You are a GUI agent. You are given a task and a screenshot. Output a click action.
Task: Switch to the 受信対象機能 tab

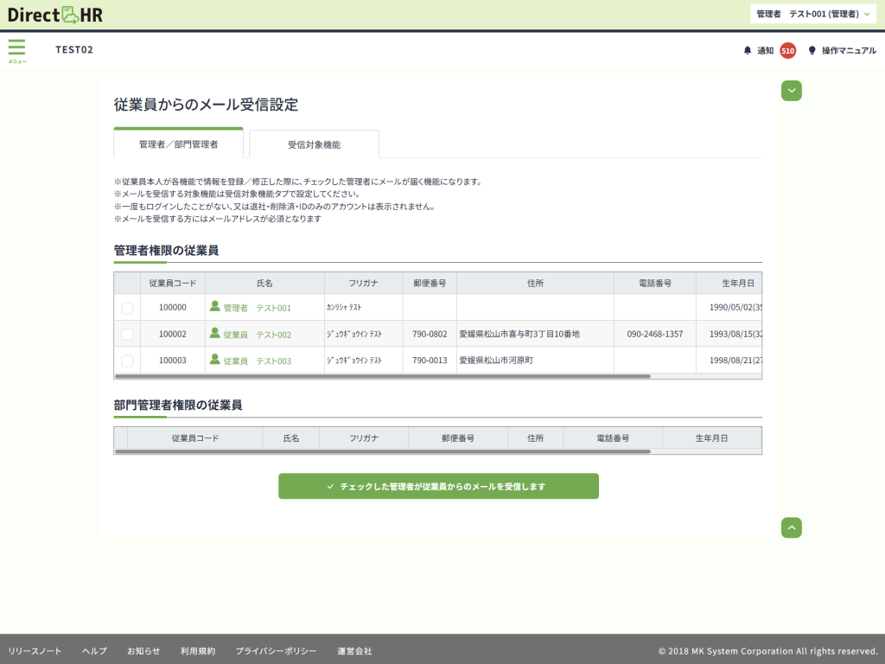tap(314, 145)
